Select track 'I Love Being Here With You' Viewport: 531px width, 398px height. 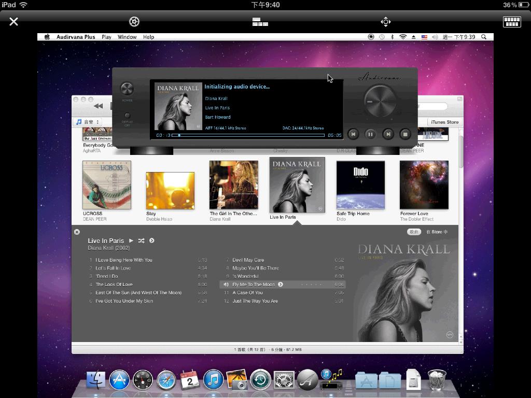[x=148, y=260]
